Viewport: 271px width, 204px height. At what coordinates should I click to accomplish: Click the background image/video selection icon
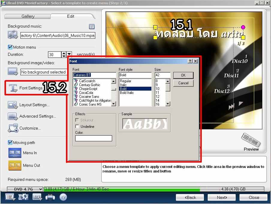coord(13,72)
